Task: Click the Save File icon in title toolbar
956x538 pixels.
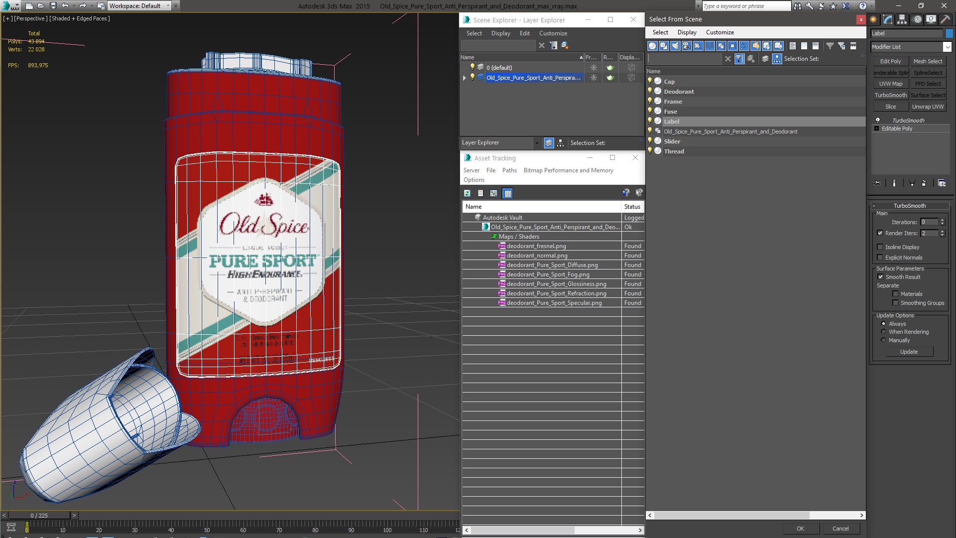Action: (53, 6)
